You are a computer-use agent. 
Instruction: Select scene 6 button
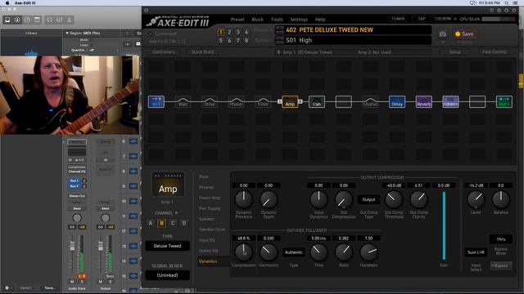click(x=229, y=41)
